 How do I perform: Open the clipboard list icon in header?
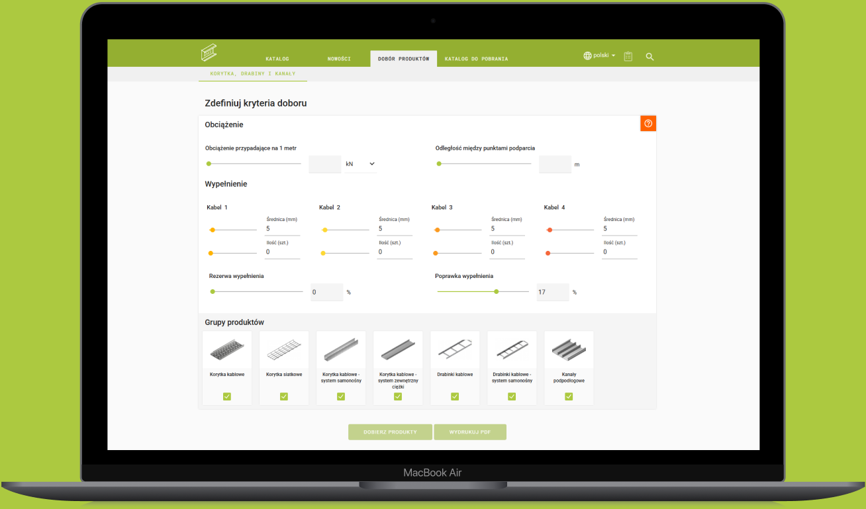coord(628,57)
